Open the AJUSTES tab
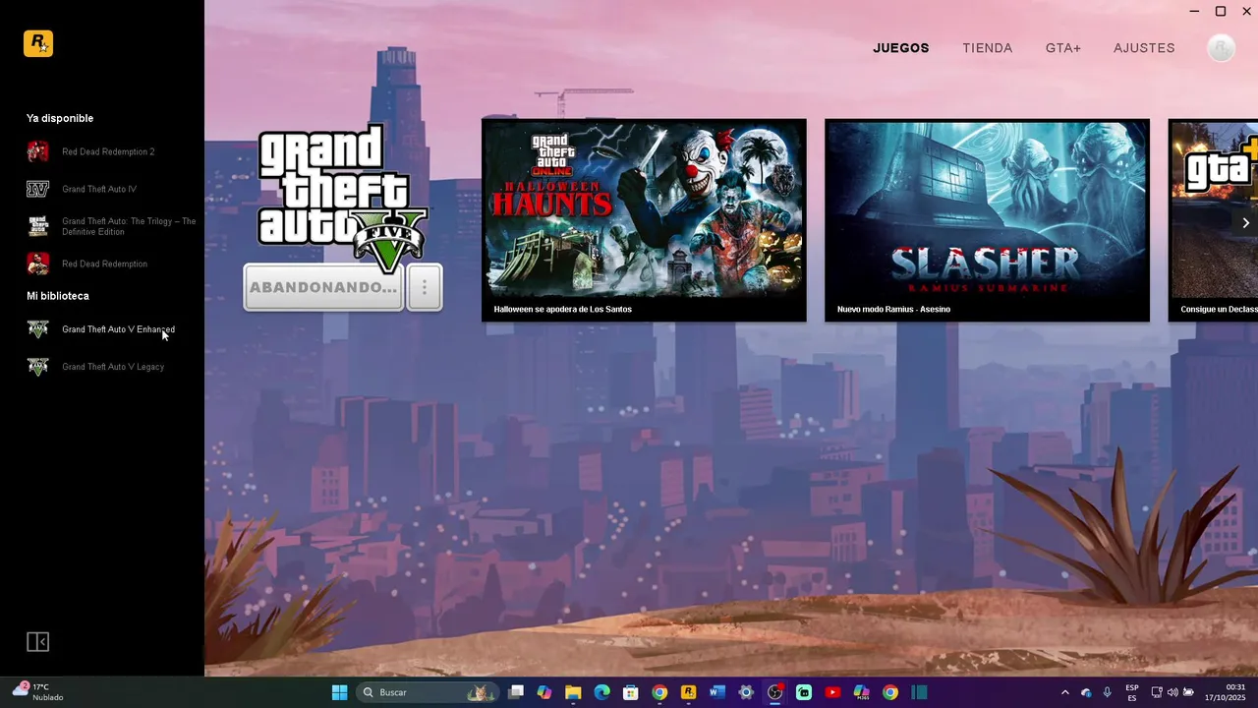Screen dimensions: 1258x708 point(1144,48)
